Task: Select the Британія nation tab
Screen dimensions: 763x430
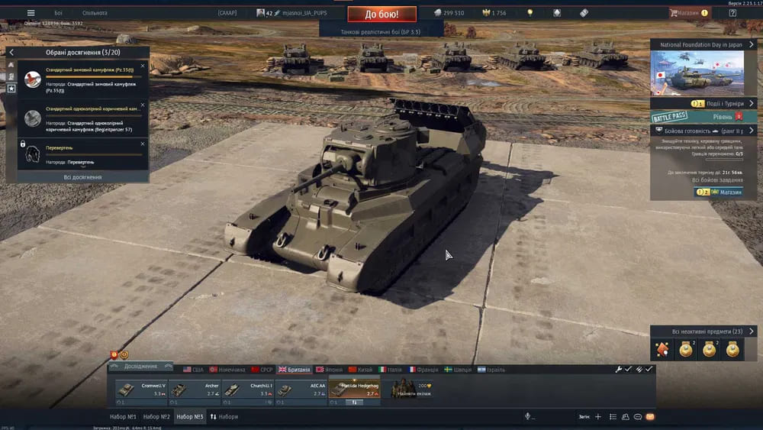Action: click(x=294, y=370)
